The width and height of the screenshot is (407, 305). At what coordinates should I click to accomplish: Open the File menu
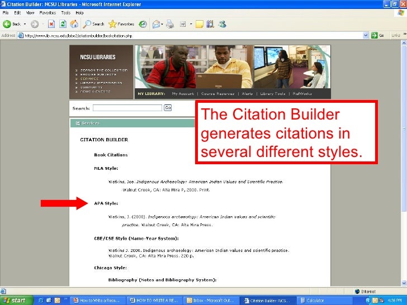(4, 12)
